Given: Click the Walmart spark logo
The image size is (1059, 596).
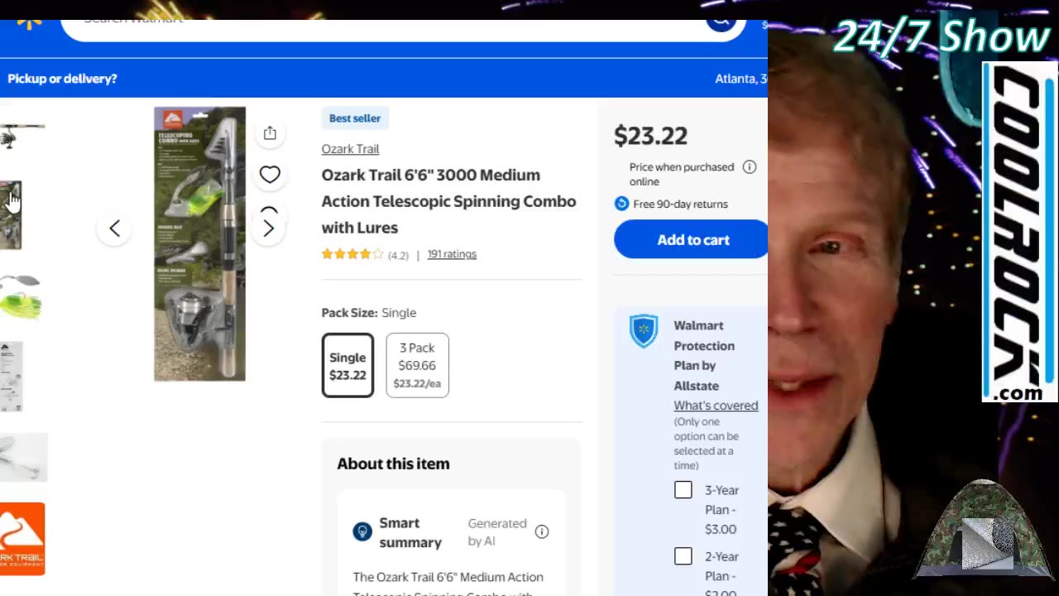Looking at the screenshot, I should (x=29, y=24).
